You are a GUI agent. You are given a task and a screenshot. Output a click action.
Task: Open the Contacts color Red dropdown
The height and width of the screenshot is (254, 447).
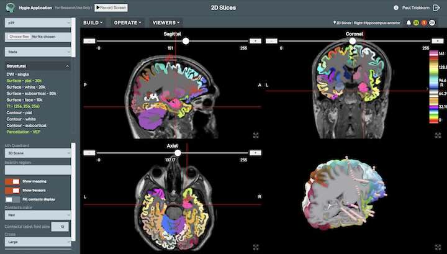coord(38,215)
